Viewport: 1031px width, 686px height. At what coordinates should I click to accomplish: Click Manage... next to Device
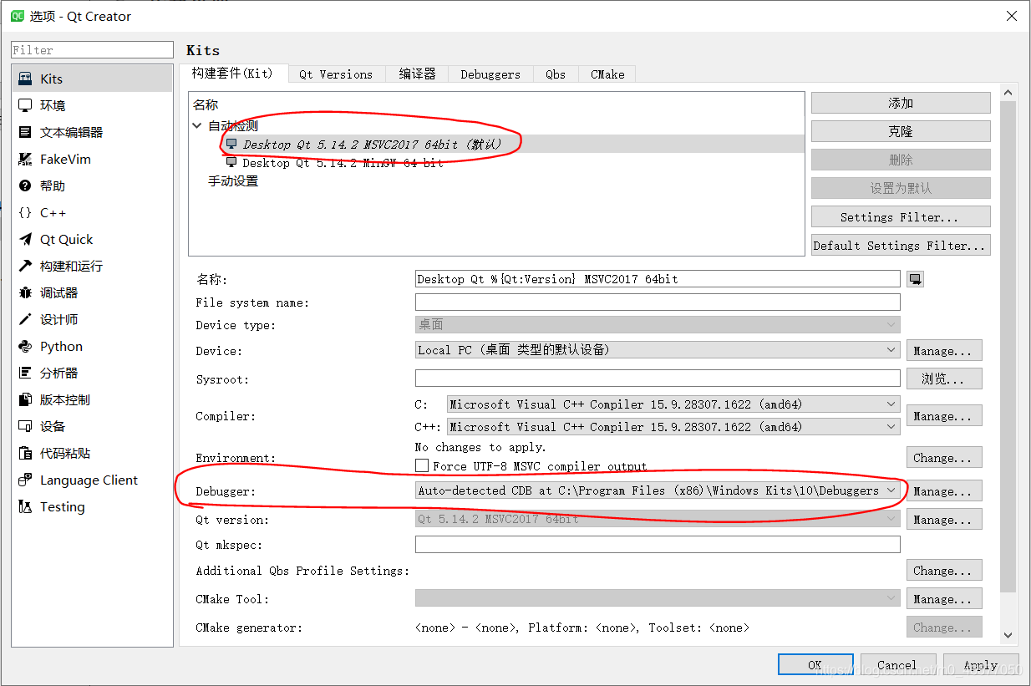[x=944, y=350]
